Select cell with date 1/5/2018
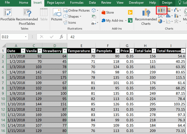Viewport: 187px width, 134px height. (16, 77)
